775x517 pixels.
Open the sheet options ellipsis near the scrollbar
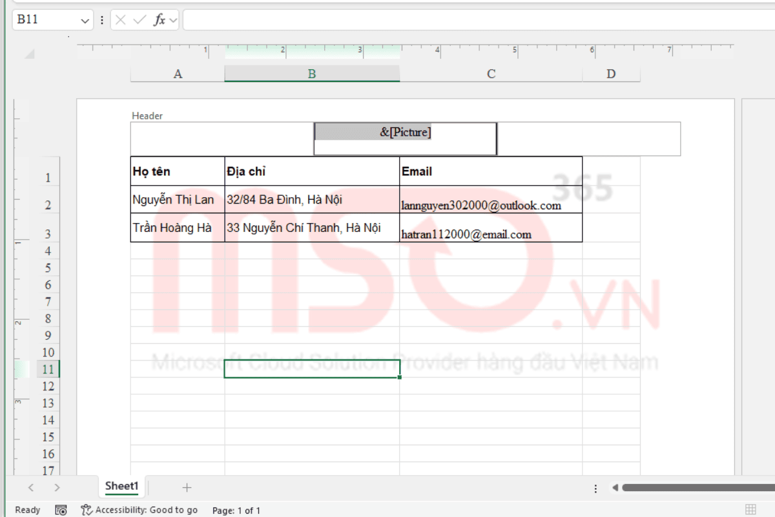595,489
